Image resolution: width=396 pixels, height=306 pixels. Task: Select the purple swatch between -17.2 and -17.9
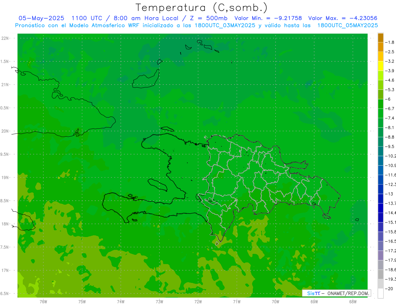pos(380,255)
